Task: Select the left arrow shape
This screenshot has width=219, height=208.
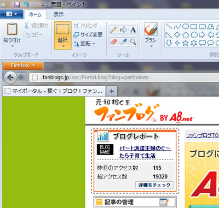Action: point(211,35)
